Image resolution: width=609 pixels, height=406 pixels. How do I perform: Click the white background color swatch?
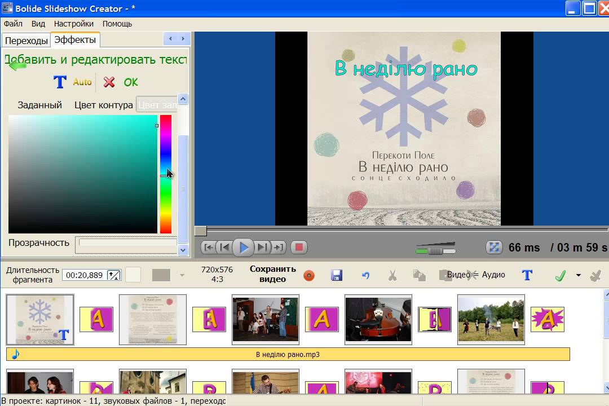coord(133,275)
